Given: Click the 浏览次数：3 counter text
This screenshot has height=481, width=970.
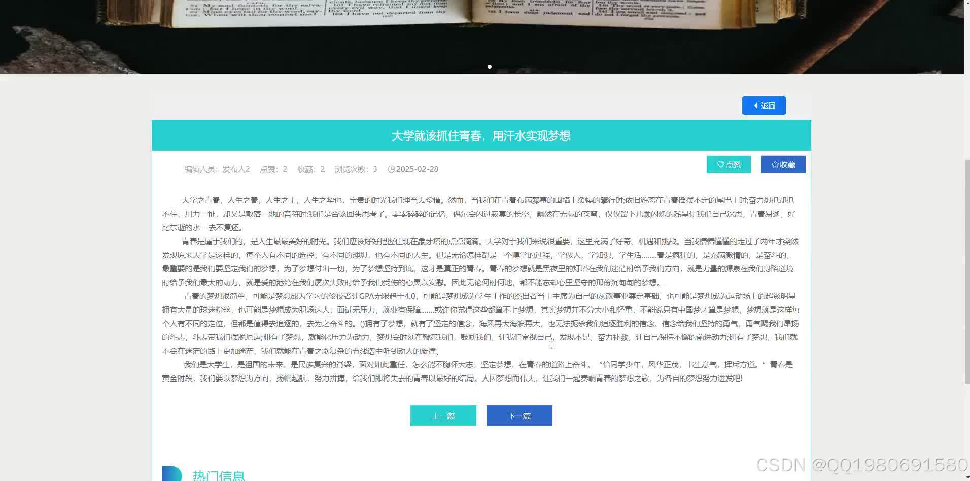Looking at the screenshot, I should [356, 169].
